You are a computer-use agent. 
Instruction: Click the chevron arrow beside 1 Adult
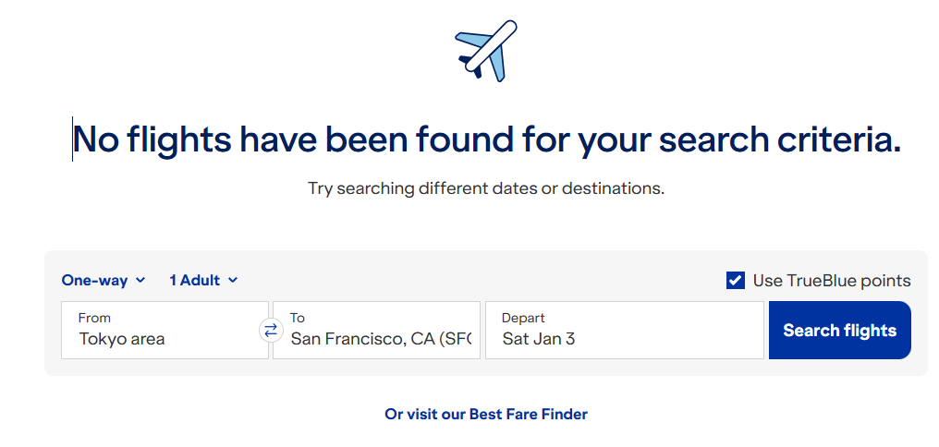(233, 280)
